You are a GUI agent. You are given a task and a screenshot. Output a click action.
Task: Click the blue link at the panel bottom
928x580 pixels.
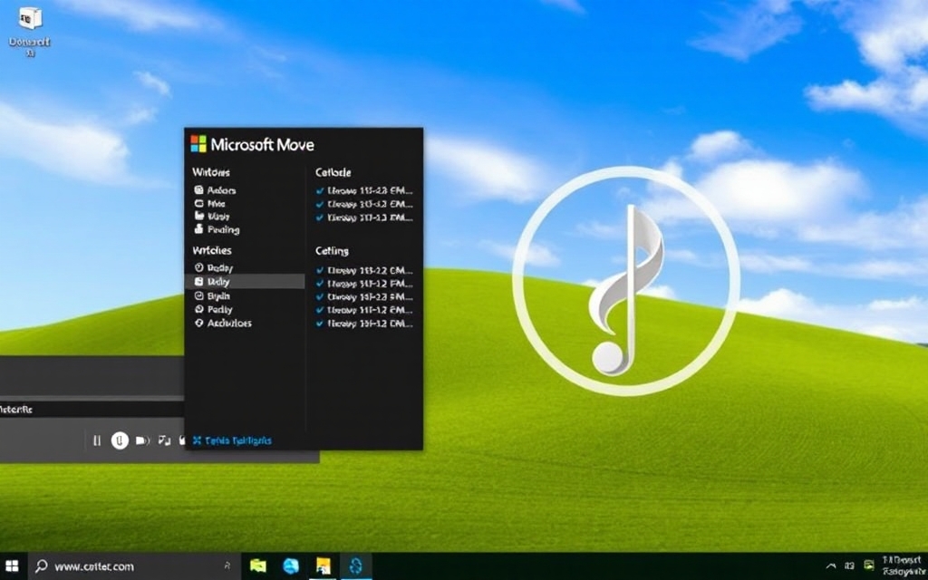pyautogui.click(x=232, y=440)
